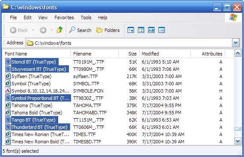The image size is (244, 157).
Task: Sort by Attributes column header
Action: (x=208, y=54)
